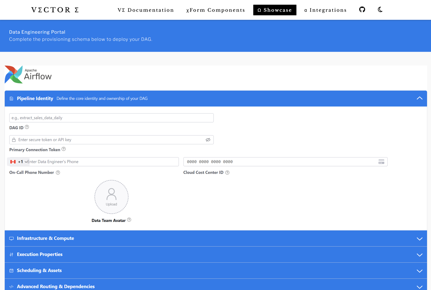
Task: Open the GitHub repository icon
Action: tap(362, 10)
